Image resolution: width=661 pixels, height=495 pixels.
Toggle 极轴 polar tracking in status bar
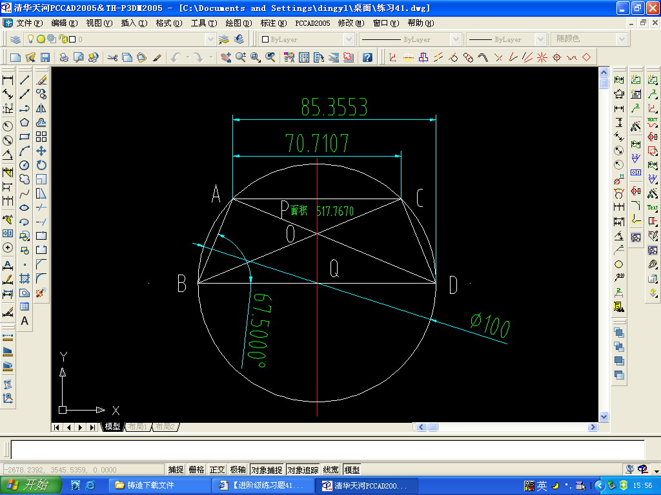[x=238, y=470]
